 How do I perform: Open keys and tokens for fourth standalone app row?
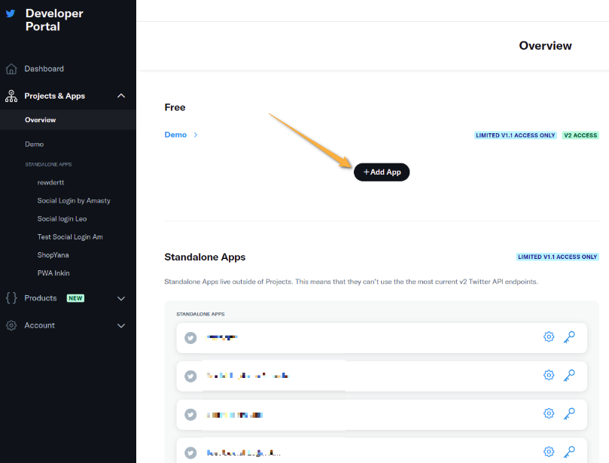pos(569,452)
